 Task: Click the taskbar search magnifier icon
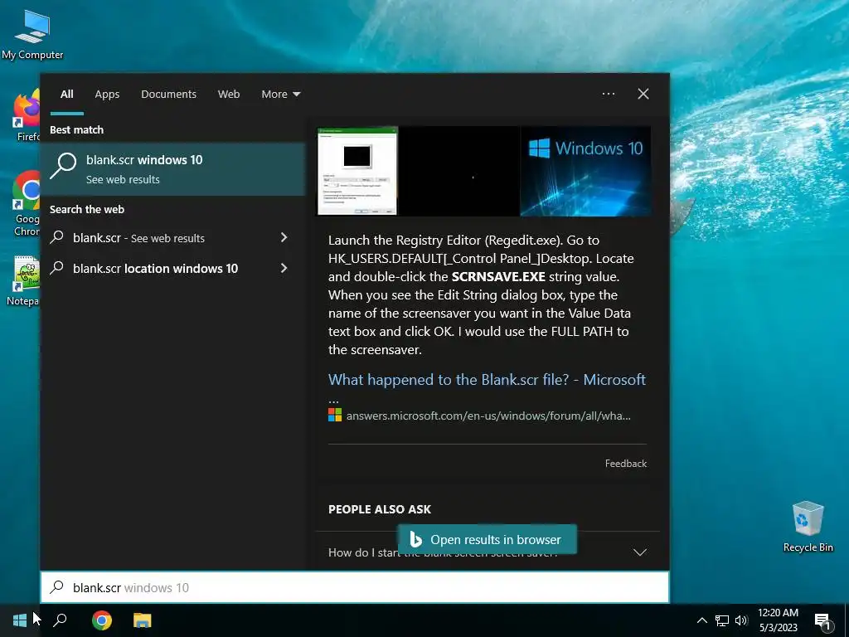pyautogui.click(x=60, y=620)
